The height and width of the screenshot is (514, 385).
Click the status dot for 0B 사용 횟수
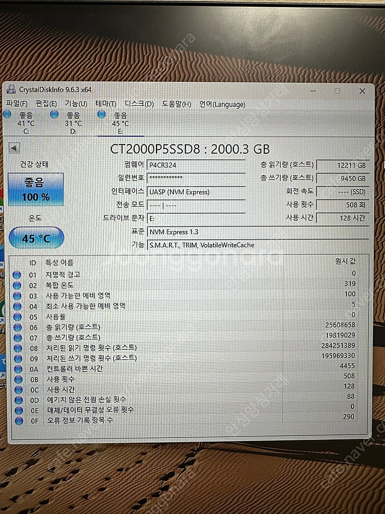pos(18,380)
